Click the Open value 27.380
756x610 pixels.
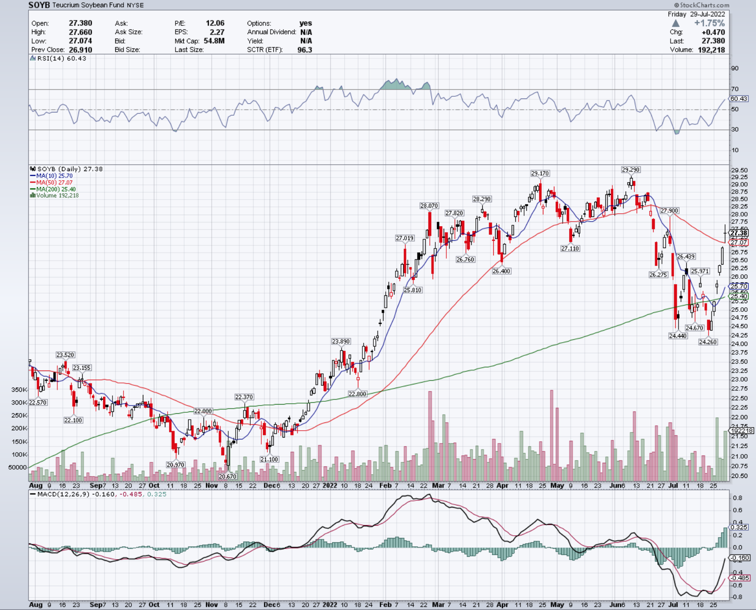[80, 23]
